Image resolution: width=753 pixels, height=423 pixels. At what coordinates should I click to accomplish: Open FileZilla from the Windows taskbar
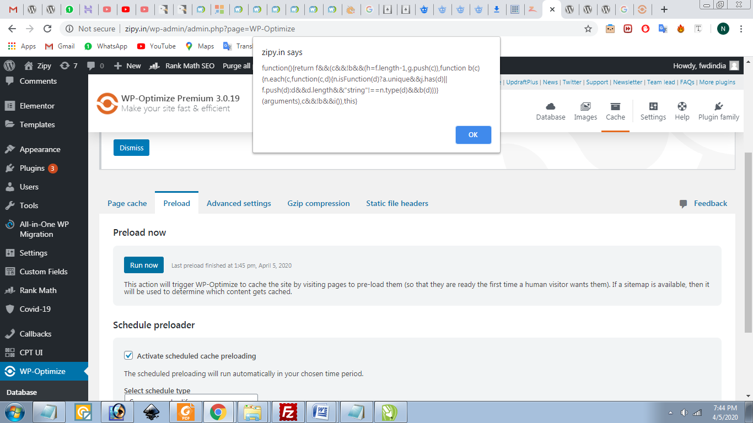288,411
